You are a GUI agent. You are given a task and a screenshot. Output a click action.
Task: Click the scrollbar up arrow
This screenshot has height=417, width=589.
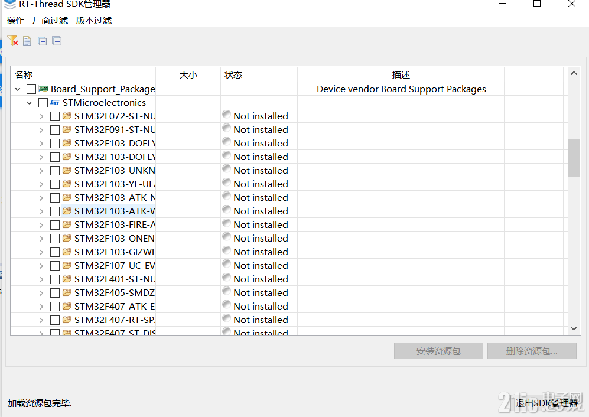(x=574, y=73)
